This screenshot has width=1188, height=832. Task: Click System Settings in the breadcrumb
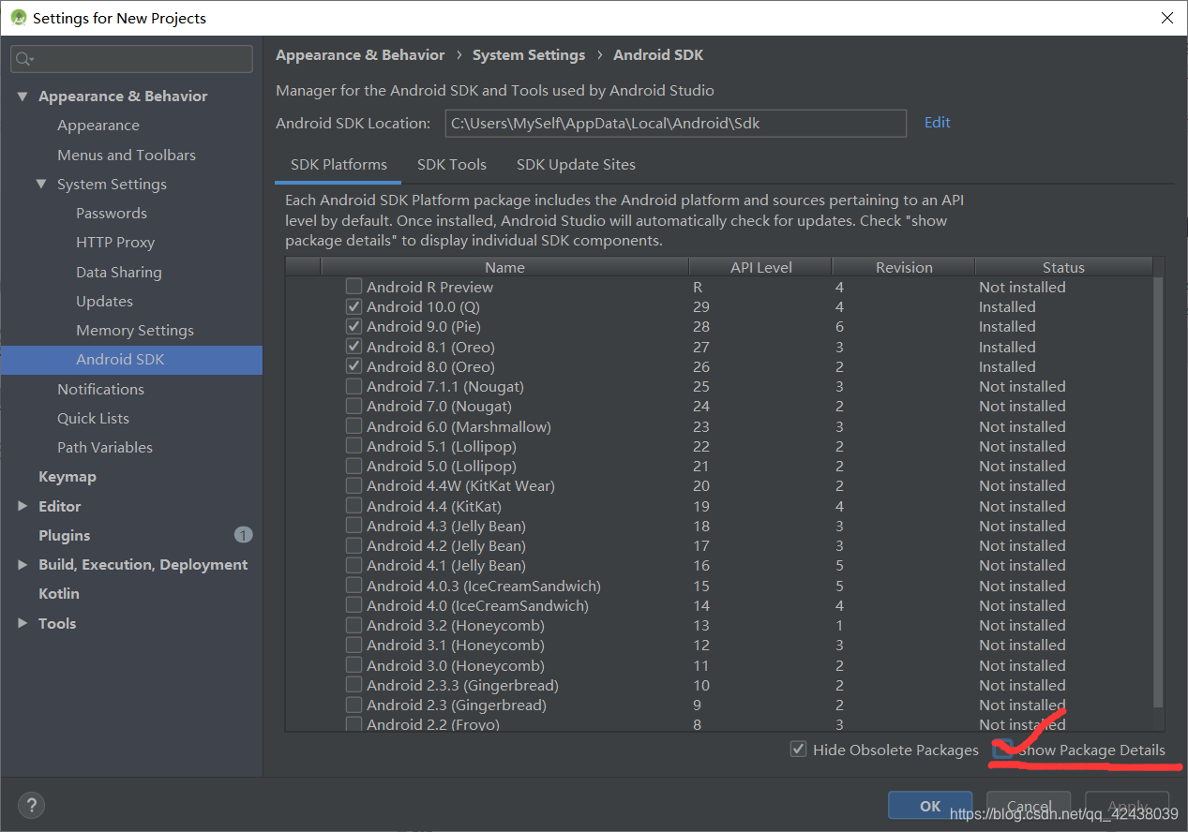click(529, 55)
